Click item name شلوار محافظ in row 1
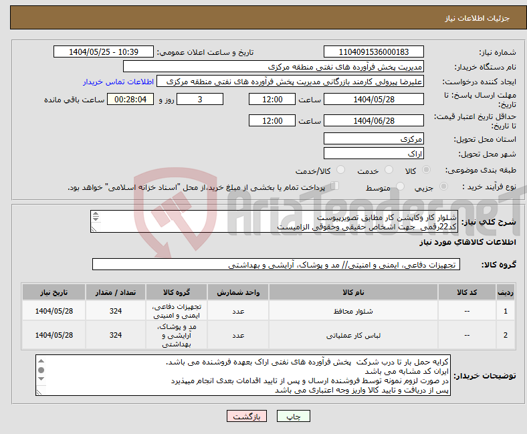This screenshot has width=527, height=434. pyautogui.click(x=353, y=312)
